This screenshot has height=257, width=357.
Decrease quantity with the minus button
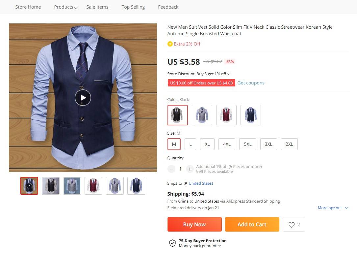click(171, 169)
